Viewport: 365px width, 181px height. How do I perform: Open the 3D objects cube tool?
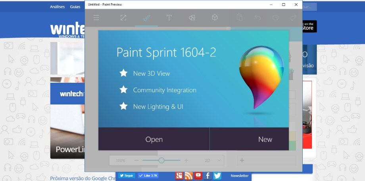pos(215,18)
